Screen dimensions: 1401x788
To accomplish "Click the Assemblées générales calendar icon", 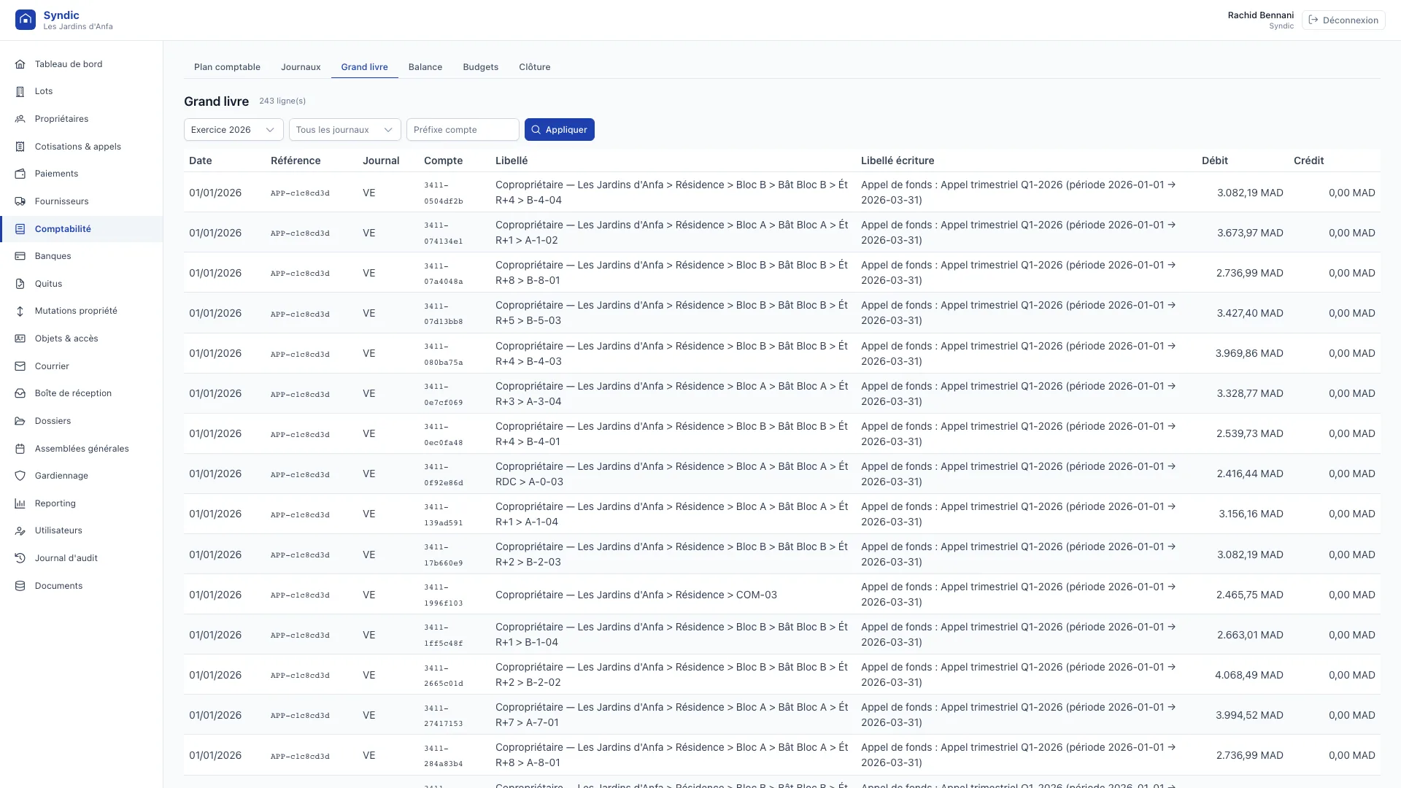I will click(x=20, y=449).
